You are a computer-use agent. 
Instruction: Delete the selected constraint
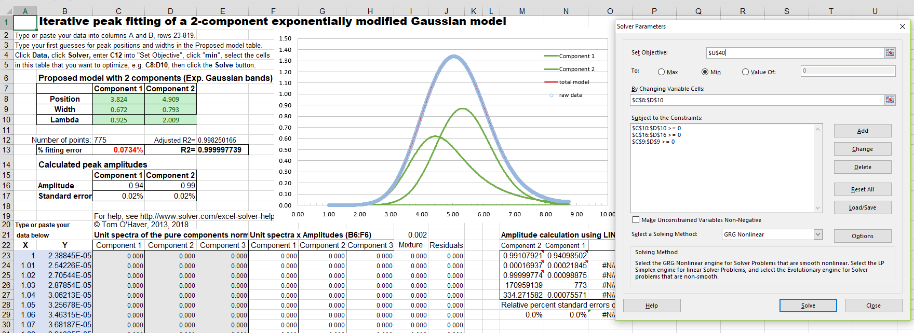(x=862, y=167)
